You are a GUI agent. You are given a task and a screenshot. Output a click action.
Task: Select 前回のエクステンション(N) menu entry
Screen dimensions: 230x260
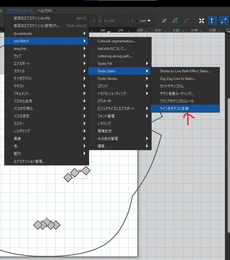[47, 18]
